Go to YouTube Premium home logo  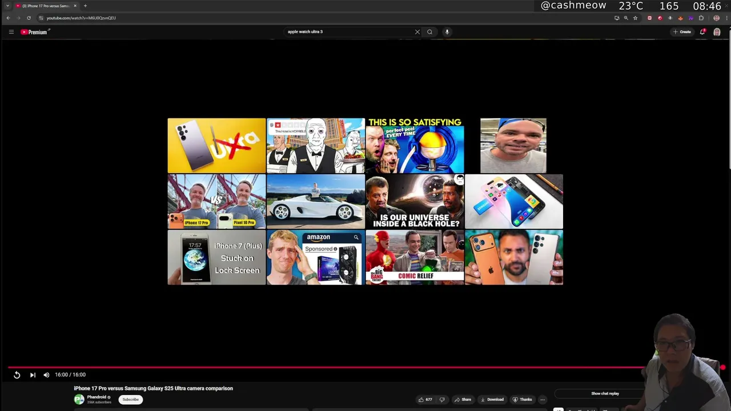pos(34,32)
